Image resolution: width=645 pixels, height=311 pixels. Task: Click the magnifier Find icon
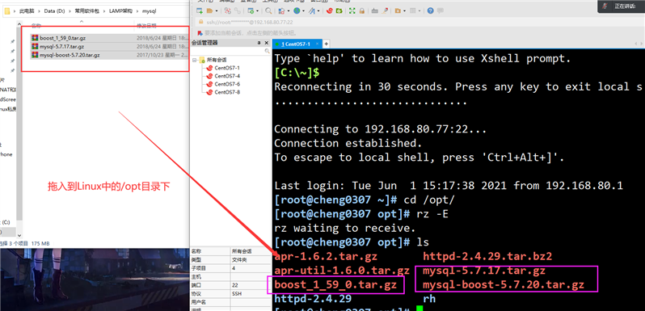268,11
